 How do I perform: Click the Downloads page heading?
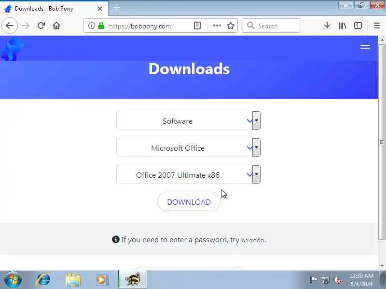click(189, 69)
